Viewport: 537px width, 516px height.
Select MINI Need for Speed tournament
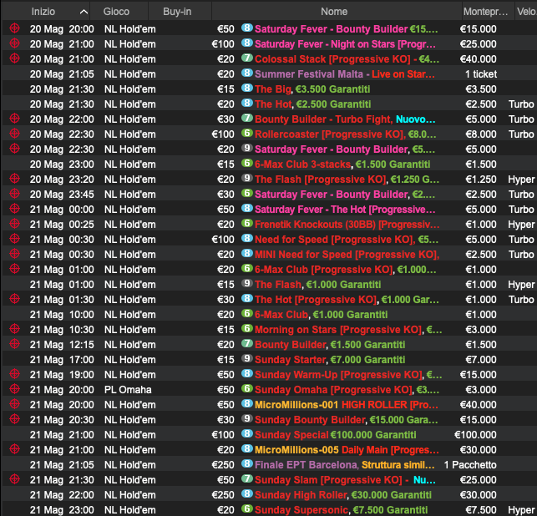tap(347, 255)
